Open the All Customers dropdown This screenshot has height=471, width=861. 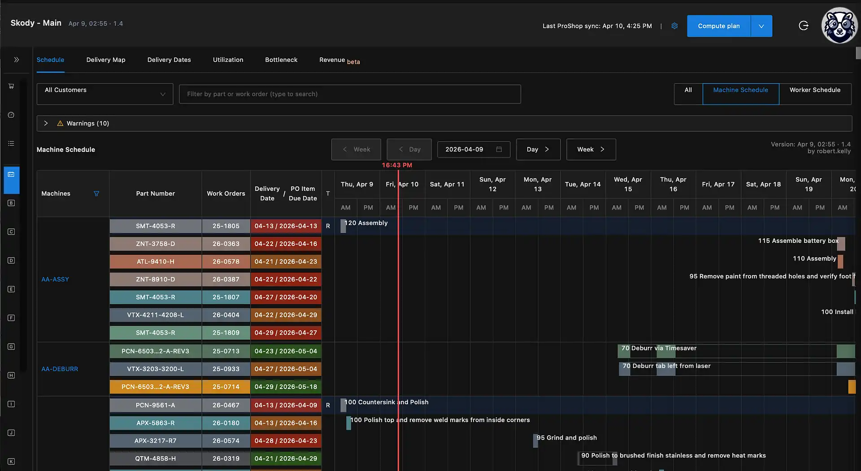tap(105, 94)
